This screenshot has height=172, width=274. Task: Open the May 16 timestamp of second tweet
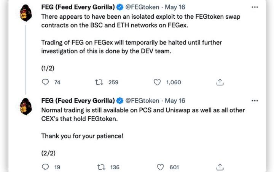click(175, 101)
